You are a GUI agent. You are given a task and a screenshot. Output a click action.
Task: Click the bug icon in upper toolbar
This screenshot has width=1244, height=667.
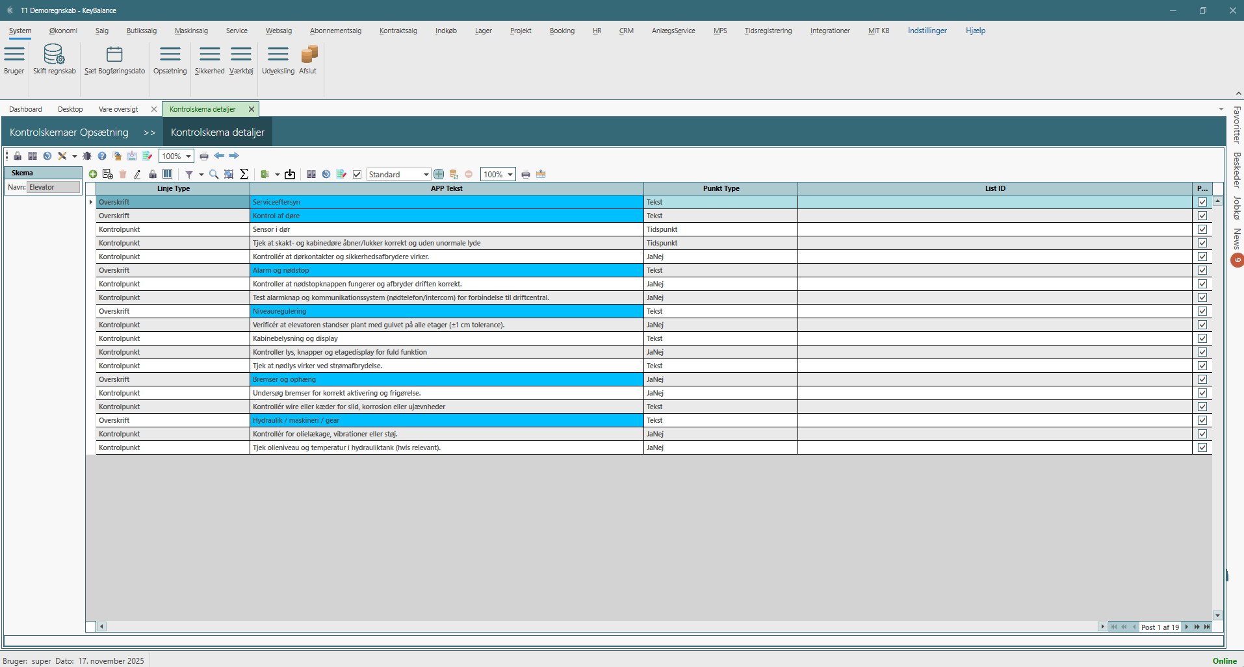pos(87,156)
